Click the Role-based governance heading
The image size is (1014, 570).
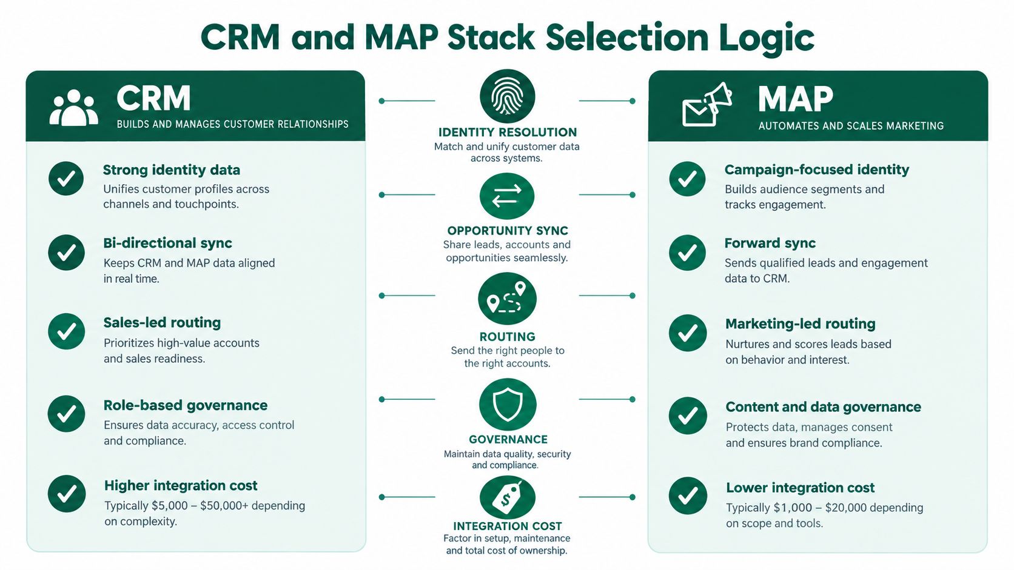[186, 405]
